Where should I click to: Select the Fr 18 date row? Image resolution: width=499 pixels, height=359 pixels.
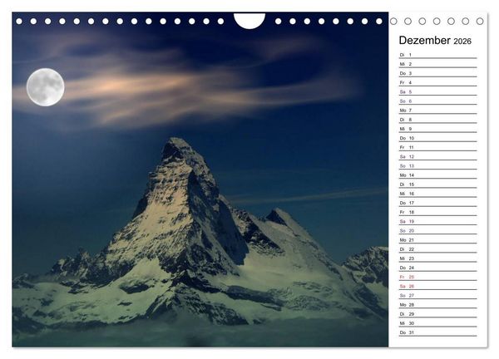(x=438, y=212)
